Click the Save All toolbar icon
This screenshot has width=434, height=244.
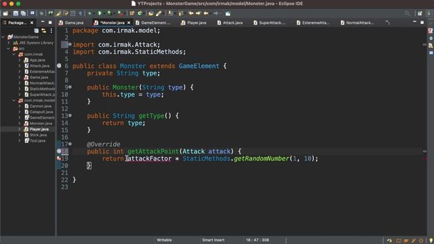[x=23, y=14]
